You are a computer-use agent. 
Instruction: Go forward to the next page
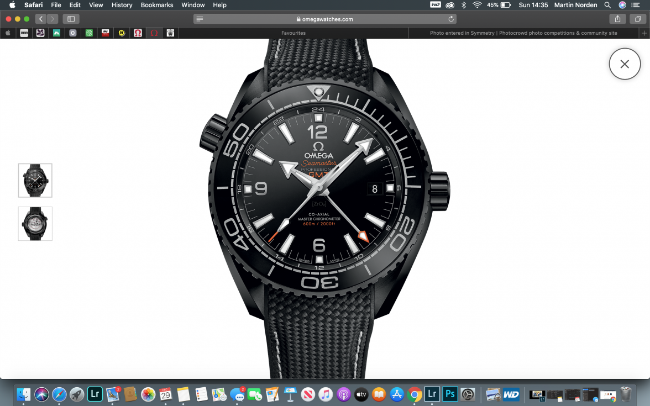tap(52, 19)
